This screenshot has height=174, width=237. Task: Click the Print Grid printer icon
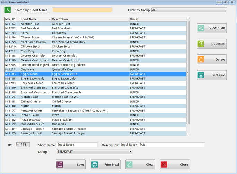click(201, 75)
